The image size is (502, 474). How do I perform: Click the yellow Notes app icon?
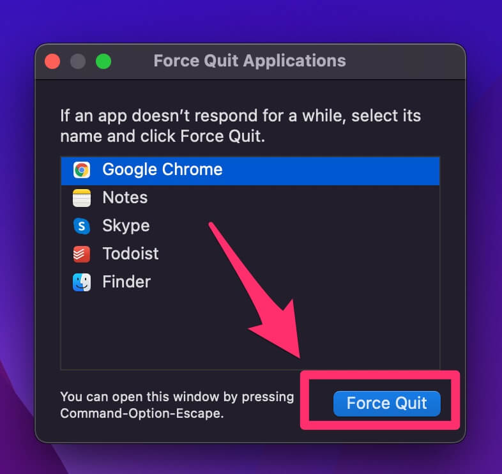click(82, 198)
